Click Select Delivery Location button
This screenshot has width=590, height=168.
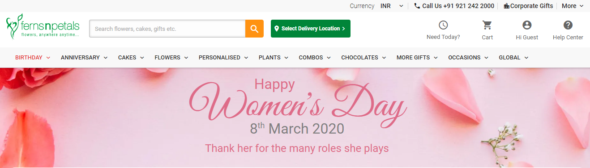[311, 29]
